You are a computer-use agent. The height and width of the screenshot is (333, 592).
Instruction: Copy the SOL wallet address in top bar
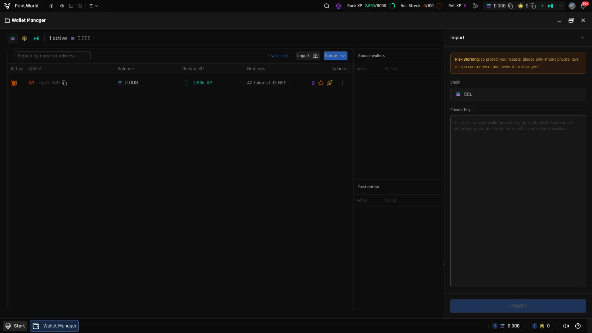pyautogui.click(x=511, y=6)
